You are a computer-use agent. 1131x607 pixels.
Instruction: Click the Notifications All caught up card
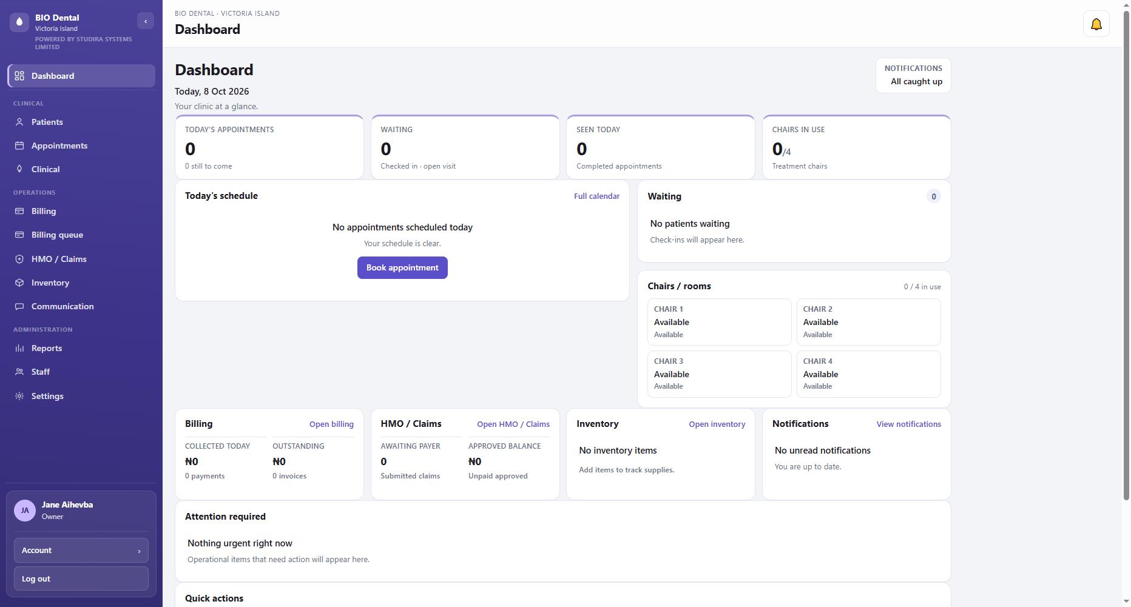[x=913, y=75]
